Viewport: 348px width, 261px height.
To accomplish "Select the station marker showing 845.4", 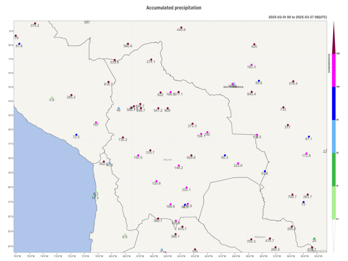I will coord(251,92).
